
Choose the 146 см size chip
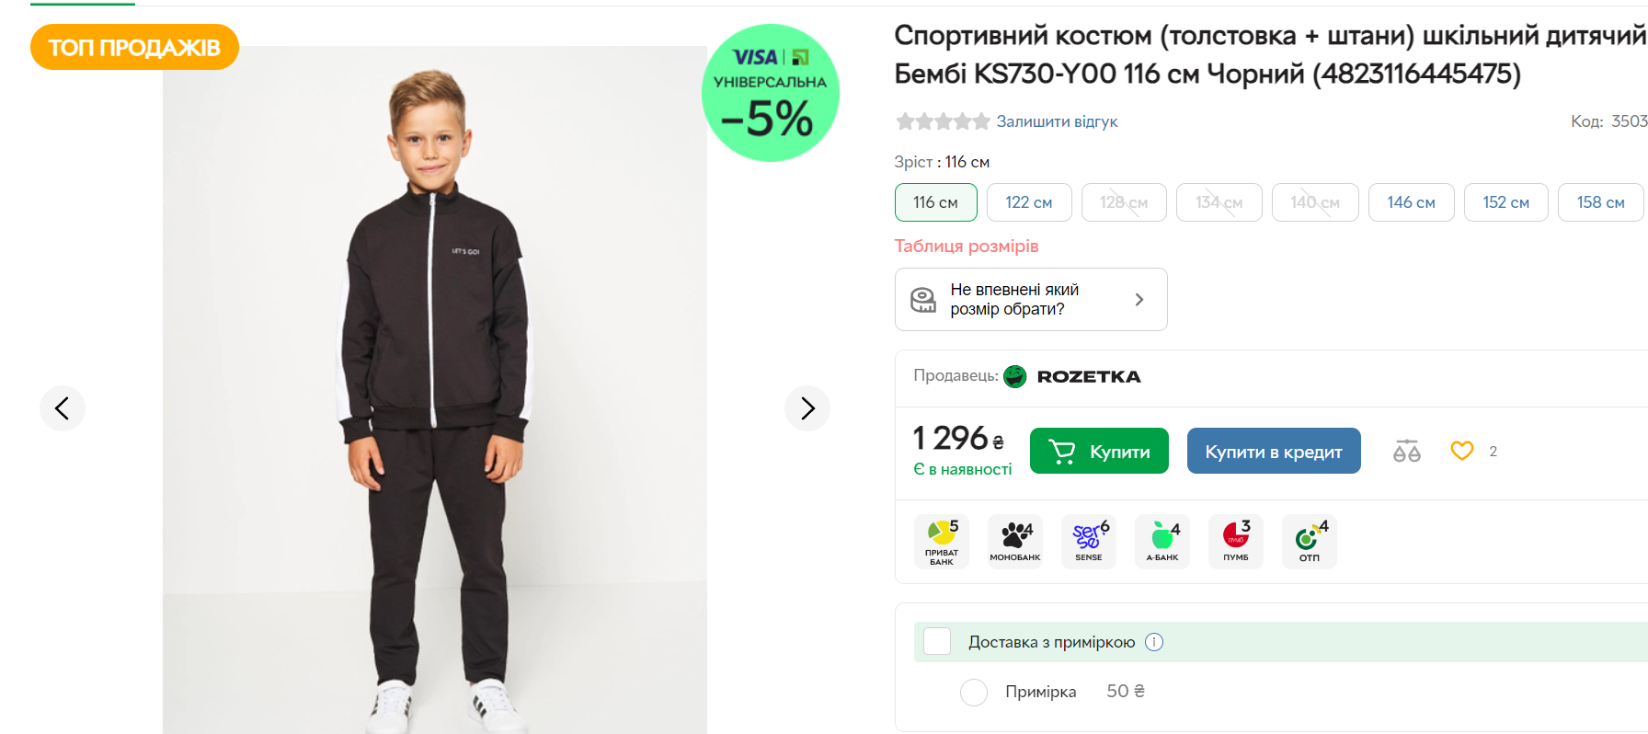pyautogui.click(x=1411, y=202)
